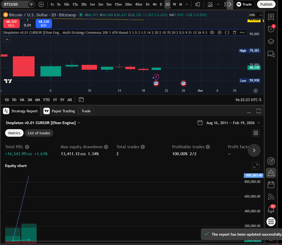Select the Strategy Report tab
The image size is (282, 245).
click(21, 111)
